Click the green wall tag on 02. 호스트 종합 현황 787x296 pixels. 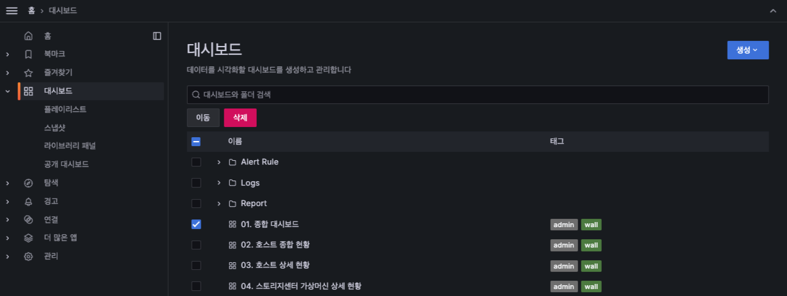(x=591, y=245)
